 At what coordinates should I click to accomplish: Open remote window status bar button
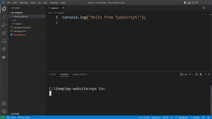pos(3,117)
